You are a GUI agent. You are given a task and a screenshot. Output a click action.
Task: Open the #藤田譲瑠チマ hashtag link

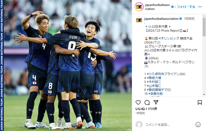157,90
